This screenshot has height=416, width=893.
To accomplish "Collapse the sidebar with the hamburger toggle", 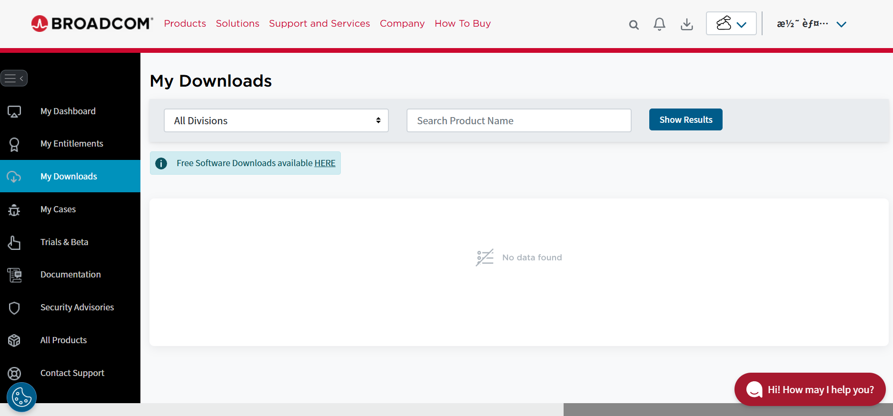I will click(x=14, y=78).
